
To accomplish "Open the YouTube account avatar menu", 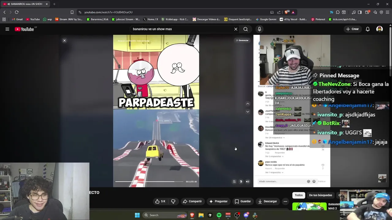I will [x=379, y=29].
